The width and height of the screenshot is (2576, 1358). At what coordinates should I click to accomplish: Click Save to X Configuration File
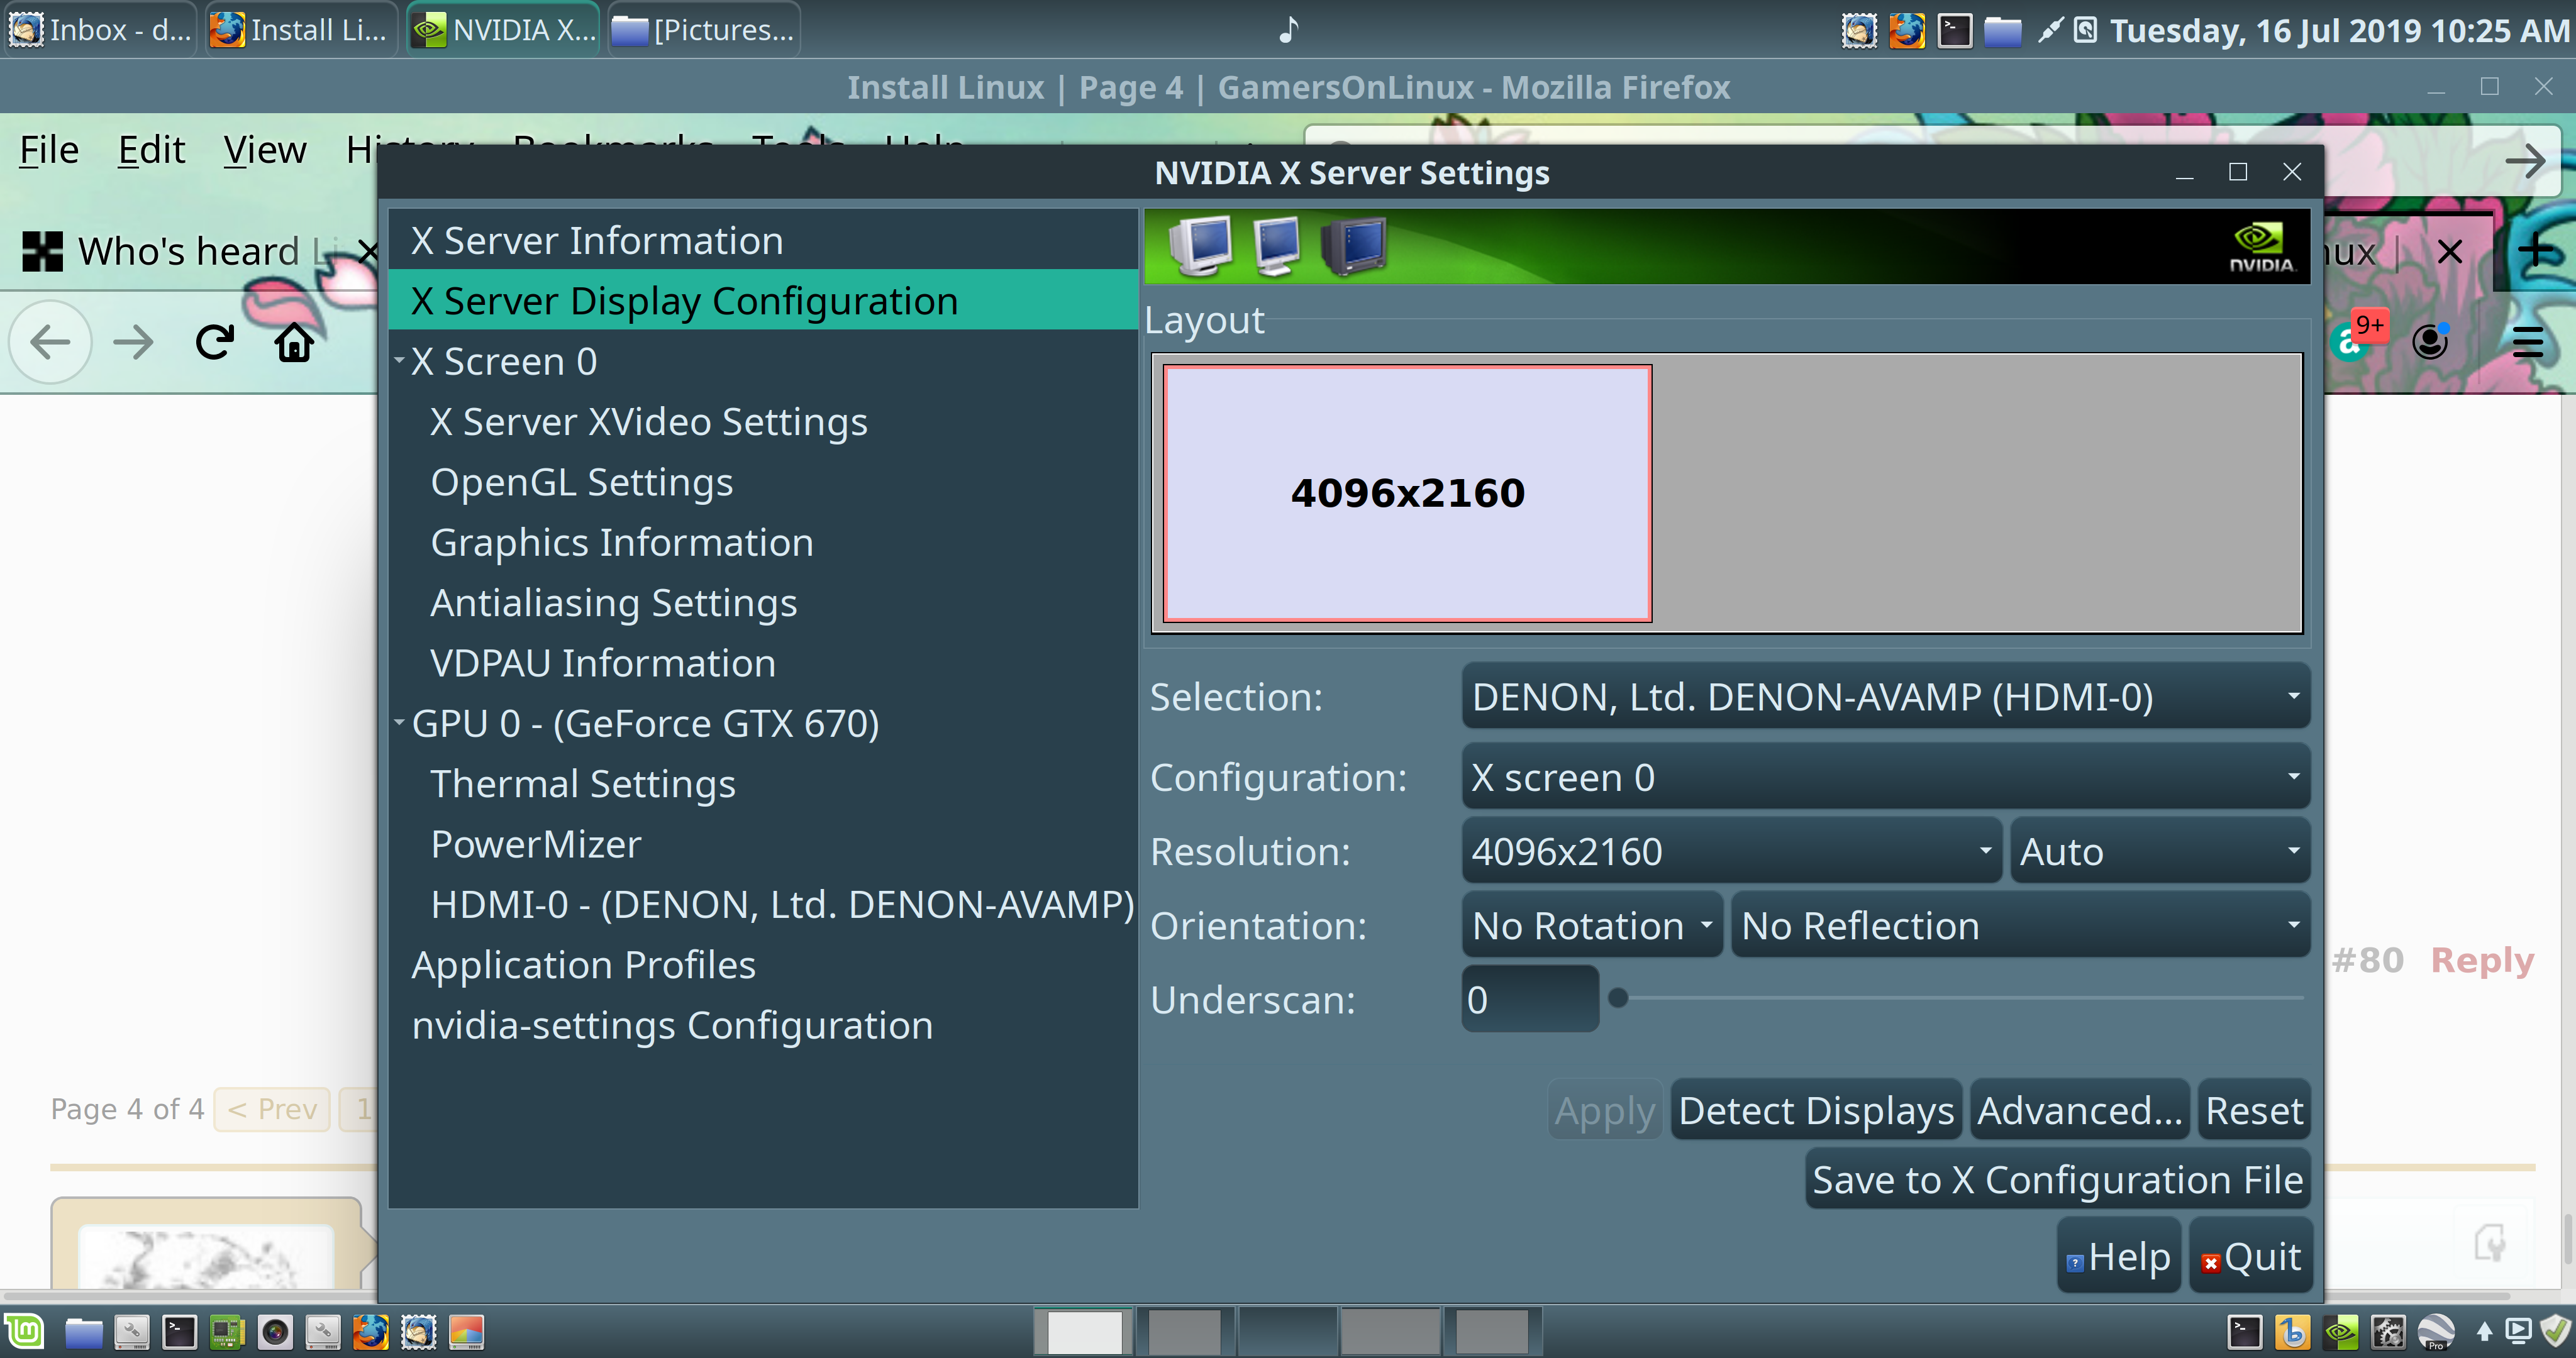2058,1180
